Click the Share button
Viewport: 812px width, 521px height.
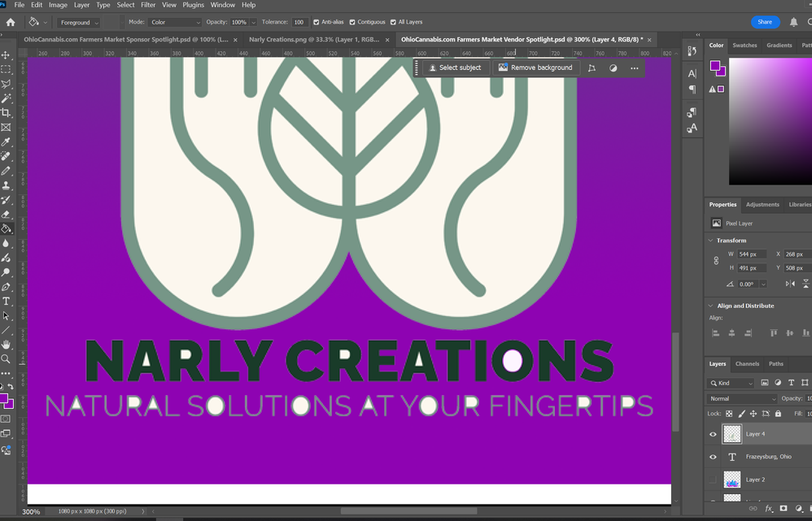pos(765,22)
